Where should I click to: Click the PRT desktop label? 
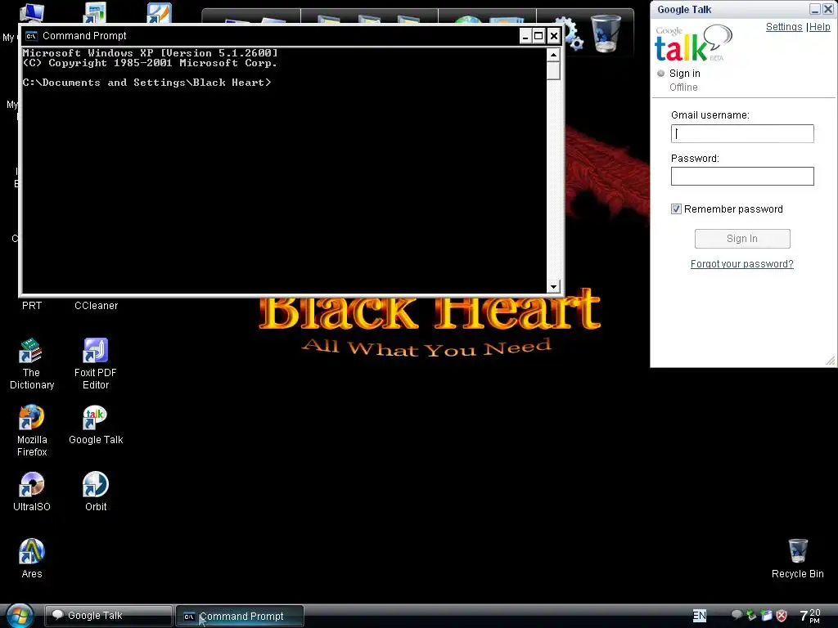pos(32,306)
